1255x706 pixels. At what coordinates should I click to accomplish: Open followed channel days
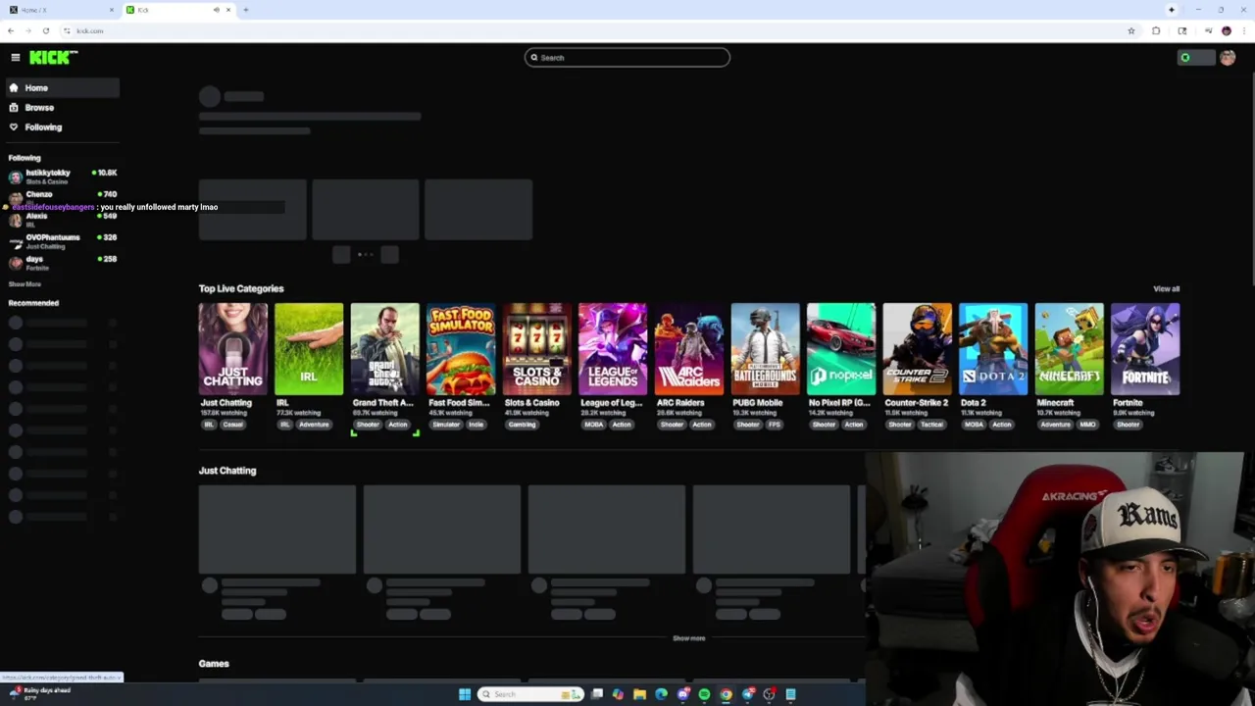tap(62, 263)
